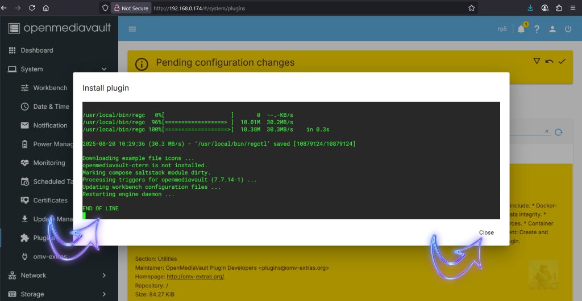Close the Install plugin dialog
582x301 pixels.
click(486, 232)
